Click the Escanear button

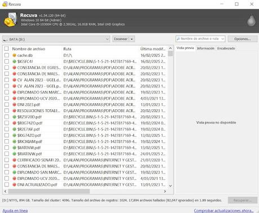click(121, 39)
